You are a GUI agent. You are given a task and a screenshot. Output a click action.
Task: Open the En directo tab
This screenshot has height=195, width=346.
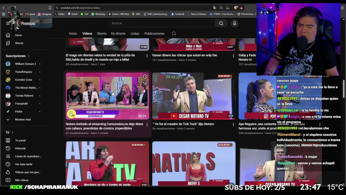pos(118,34)
